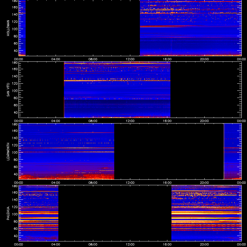247x247 pixels.
Task: Click the SAN VITO station axis label
Action: pos(8,90)
